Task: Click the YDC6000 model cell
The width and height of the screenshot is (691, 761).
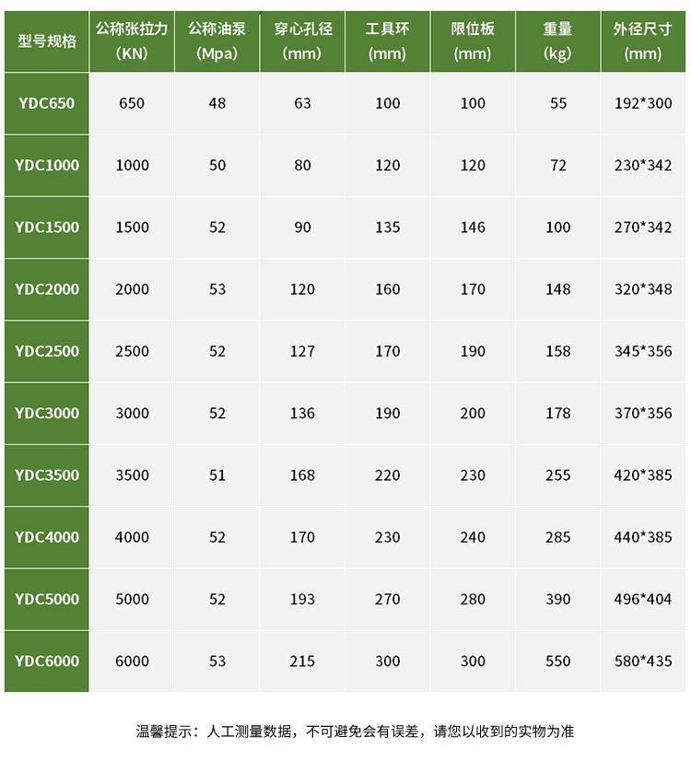Action: (47, 661)
